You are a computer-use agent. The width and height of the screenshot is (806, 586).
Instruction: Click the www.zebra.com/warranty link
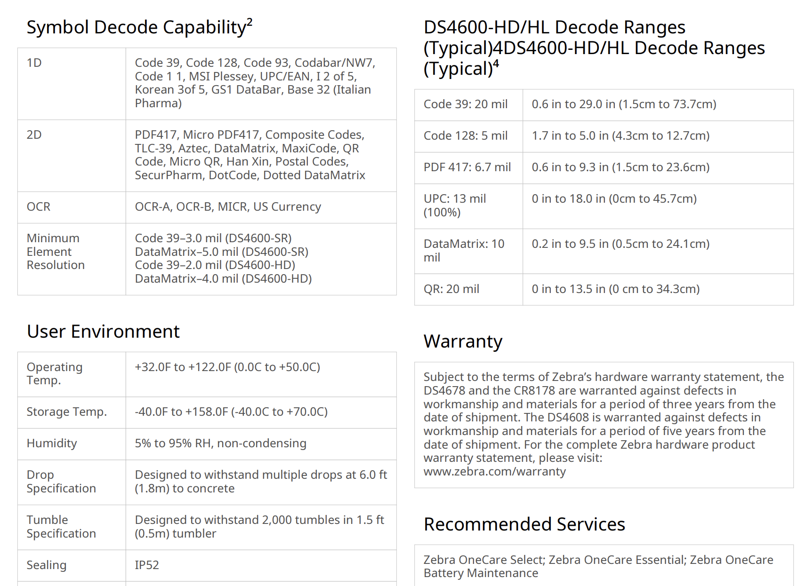(x=494, y=472)
